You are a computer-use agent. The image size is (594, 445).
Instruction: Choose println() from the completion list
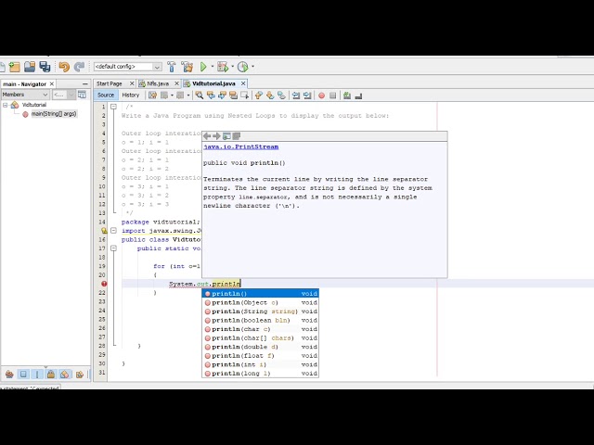260,294
